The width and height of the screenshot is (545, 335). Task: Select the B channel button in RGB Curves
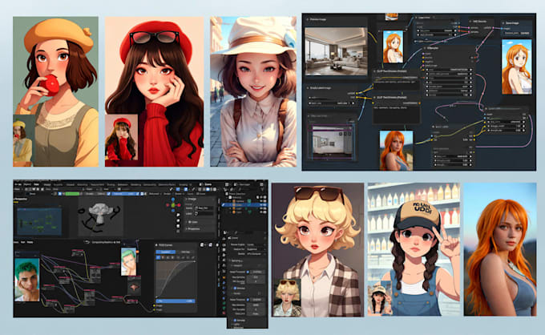[172, 257]
